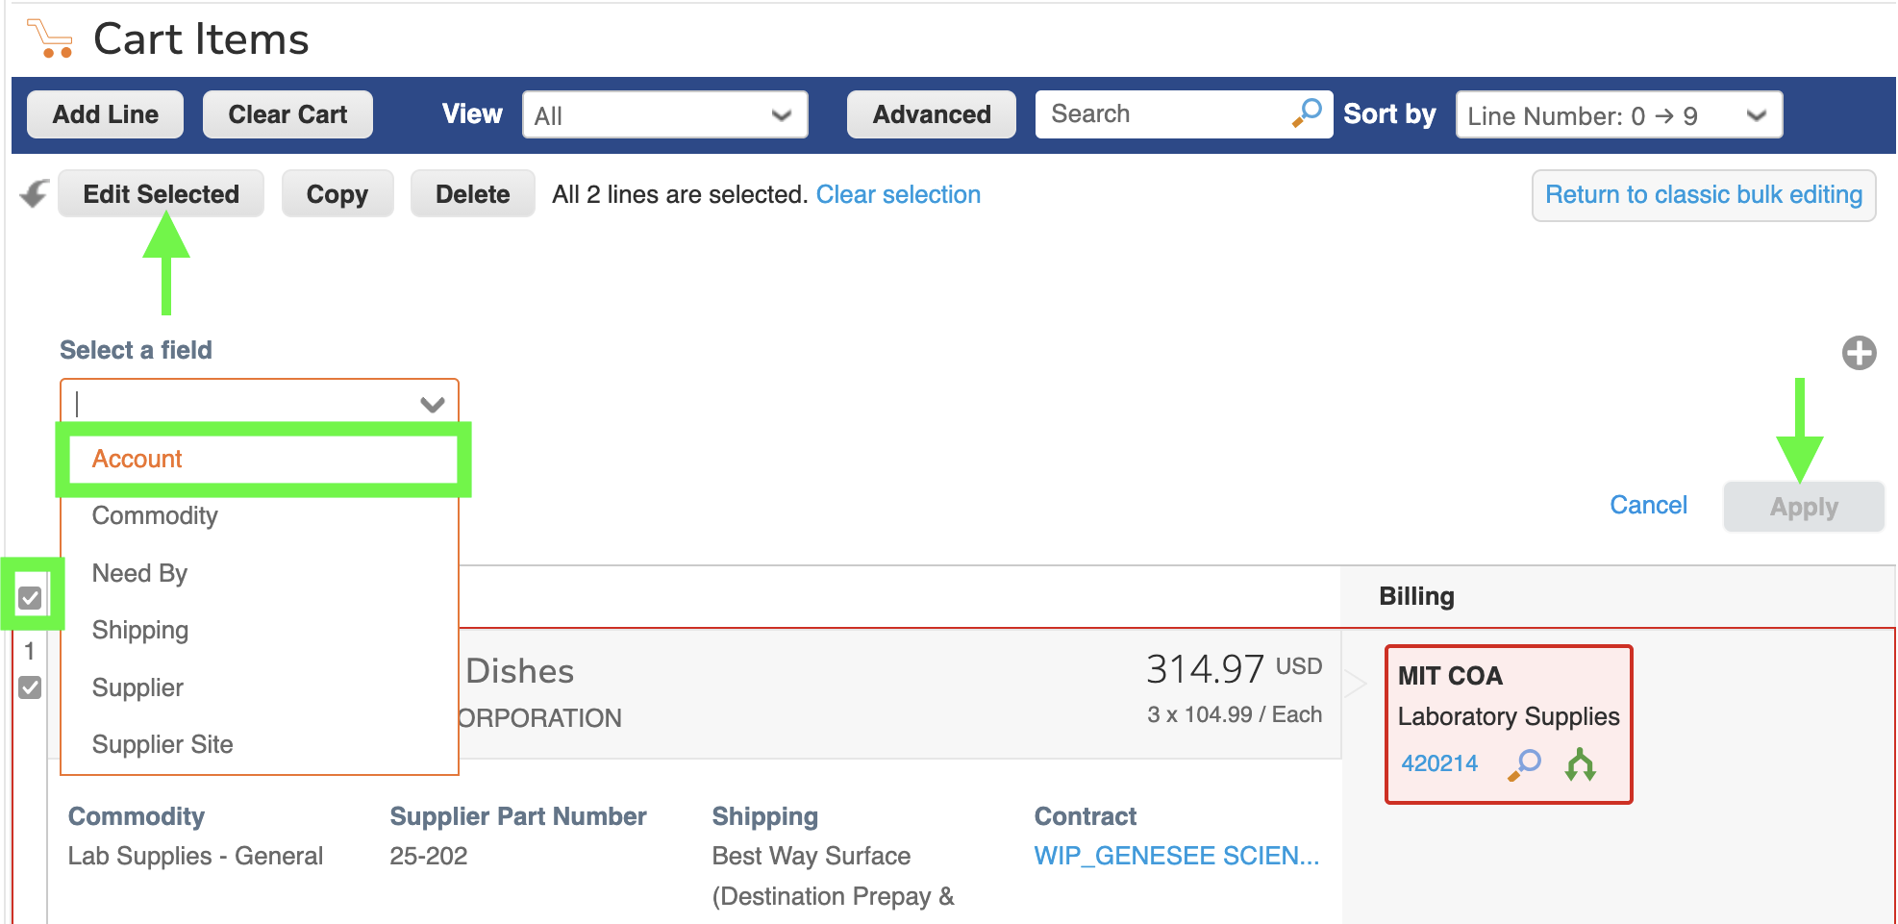Uncheck the line 1 item checkbox
The width and height of the screenshot is (1898, 924).
(30, 687)
